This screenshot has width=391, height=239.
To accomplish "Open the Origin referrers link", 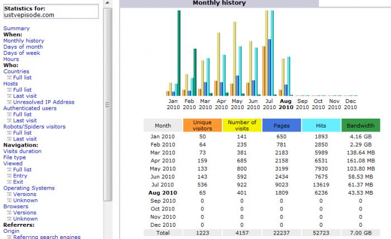I will (x=11, y=231).
